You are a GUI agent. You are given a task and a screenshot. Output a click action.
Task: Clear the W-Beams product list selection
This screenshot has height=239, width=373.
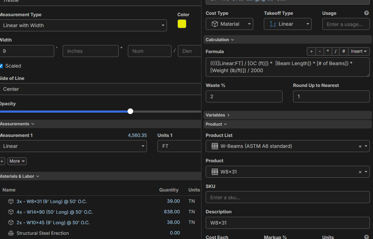(360, 146)
